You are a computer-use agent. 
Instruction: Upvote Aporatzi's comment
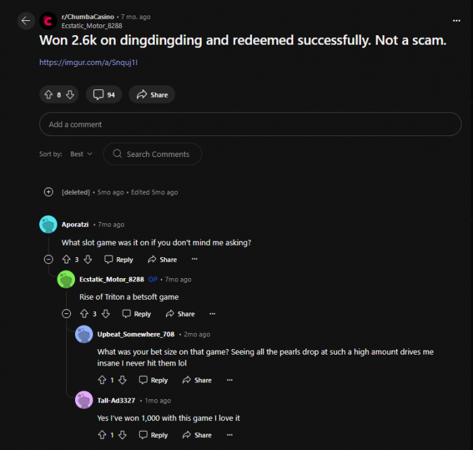pyautogui.click(x=66, y=259)
